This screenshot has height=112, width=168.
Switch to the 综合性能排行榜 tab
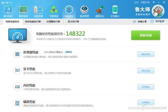[x=33, y=22]
